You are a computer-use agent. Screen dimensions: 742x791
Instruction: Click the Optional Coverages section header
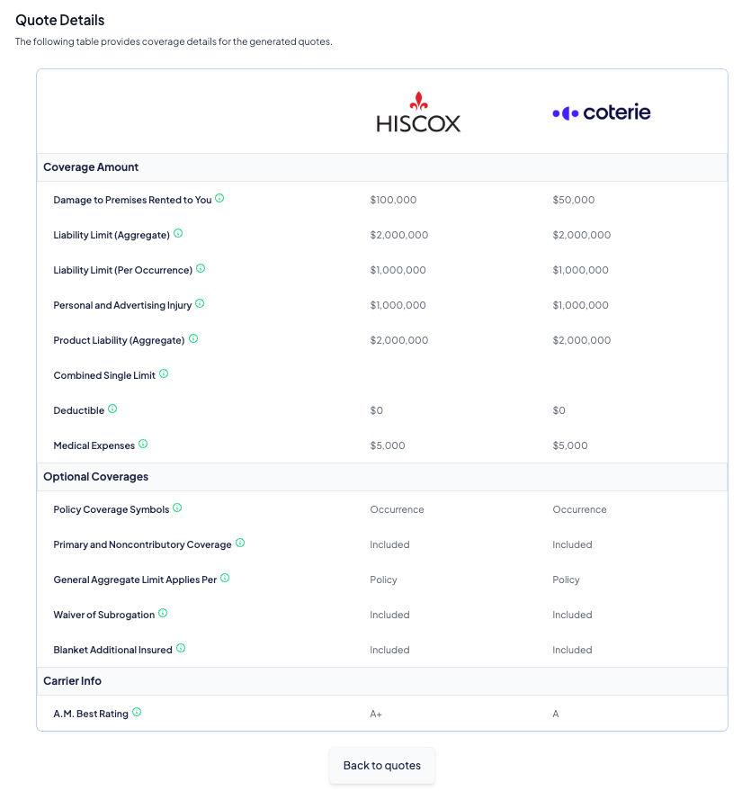coord(382,477)
